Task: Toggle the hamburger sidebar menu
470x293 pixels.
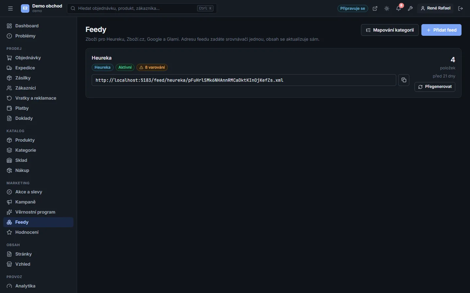Action: click(x=10, y=8)
